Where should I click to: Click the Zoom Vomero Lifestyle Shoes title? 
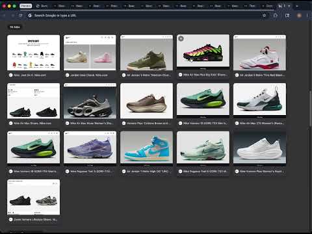[x=36, y=220]
